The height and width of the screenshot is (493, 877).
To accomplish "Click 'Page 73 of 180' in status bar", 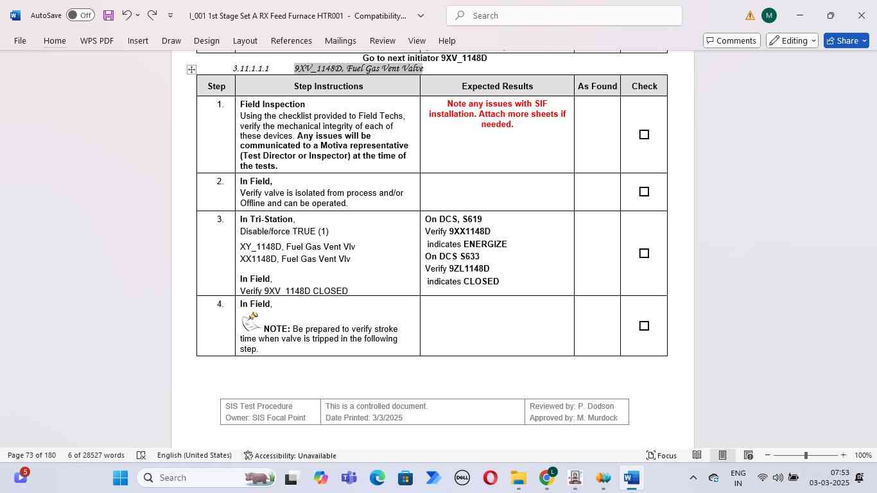I will tap(31, 455).
